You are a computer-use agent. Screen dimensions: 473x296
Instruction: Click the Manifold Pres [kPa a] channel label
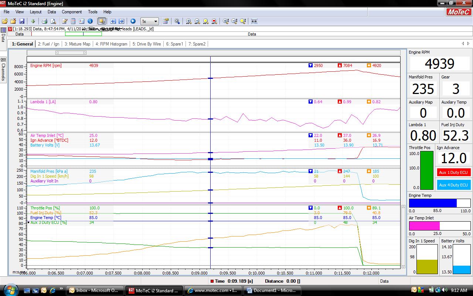tap(49, 171)
